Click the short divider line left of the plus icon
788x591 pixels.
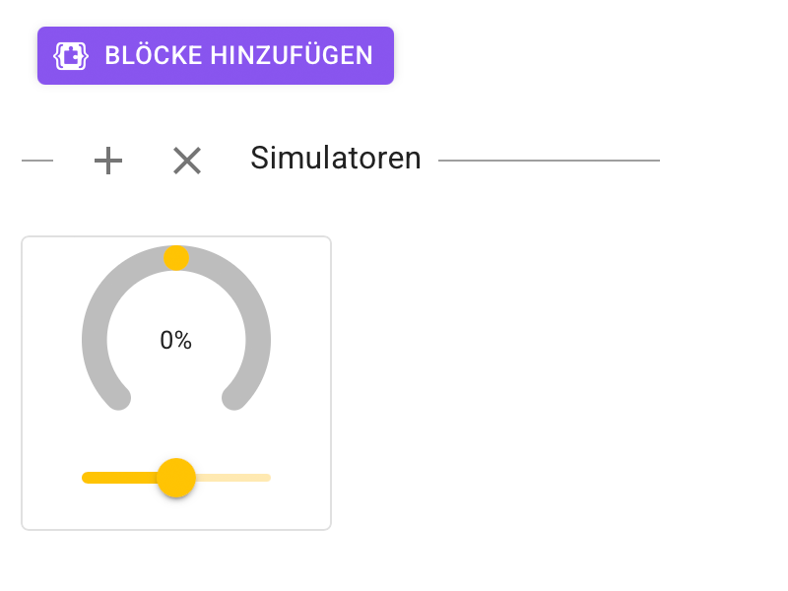coord(37,161)
